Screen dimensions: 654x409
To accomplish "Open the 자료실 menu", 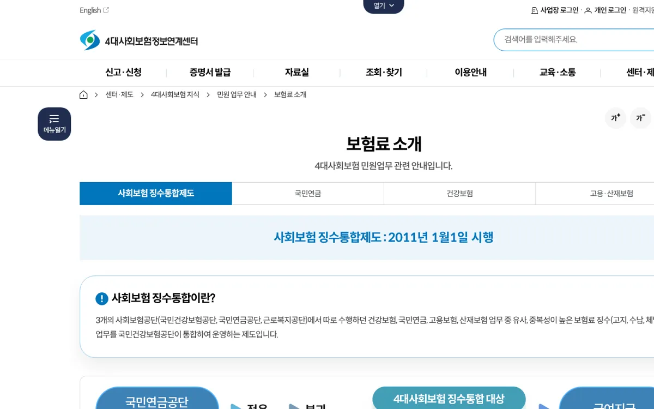I will point(296,73).
